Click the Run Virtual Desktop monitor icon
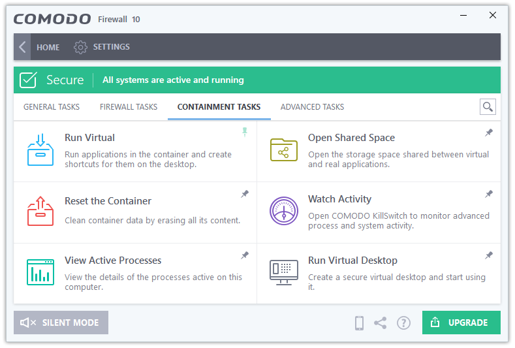 [x=283, y=272]
